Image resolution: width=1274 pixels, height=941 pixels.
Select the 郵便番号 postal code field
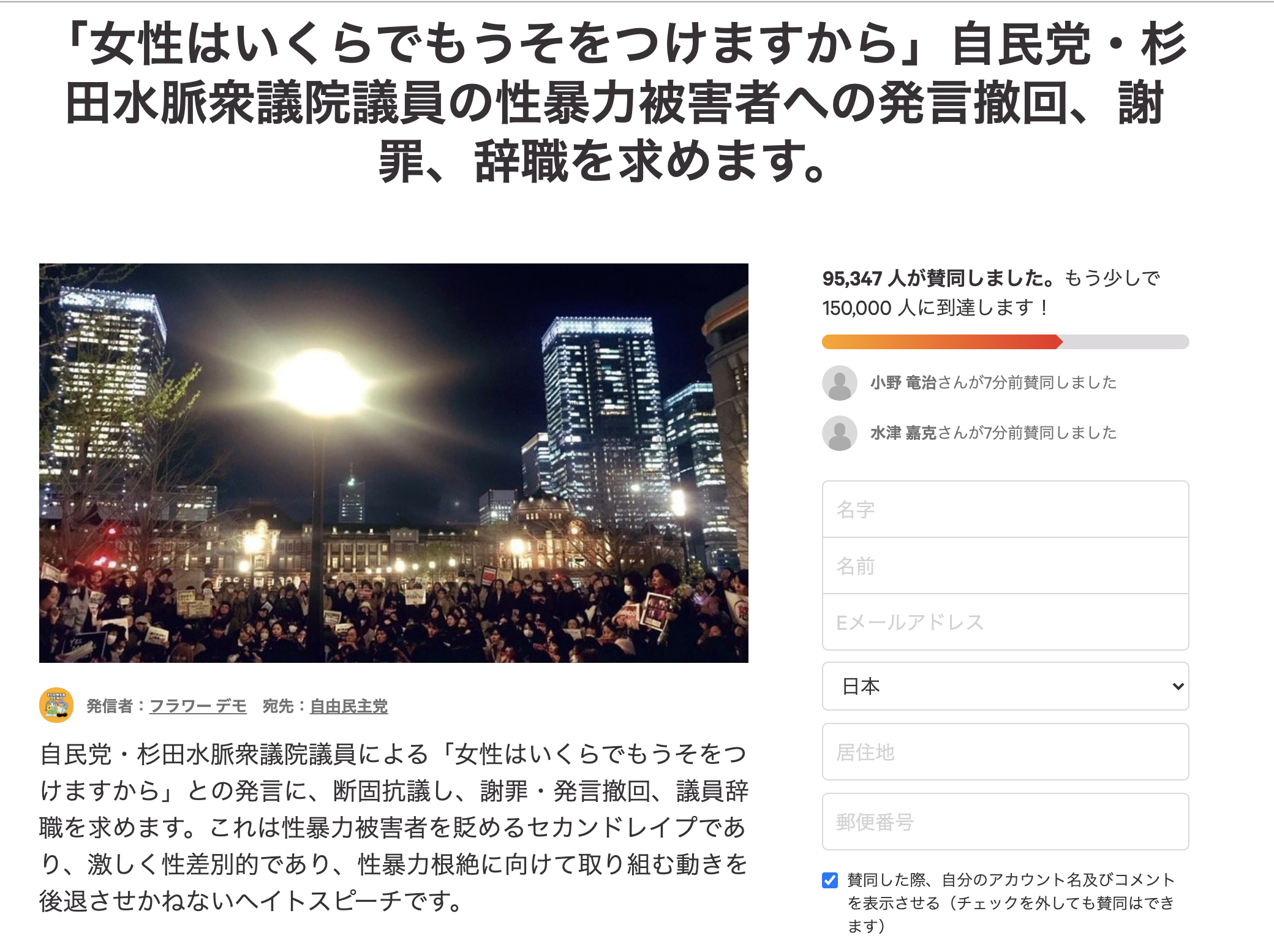pos(1005,822)
